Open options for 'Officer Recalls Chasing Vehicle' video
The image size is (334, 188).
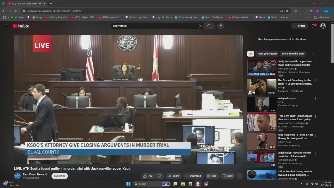316,172
